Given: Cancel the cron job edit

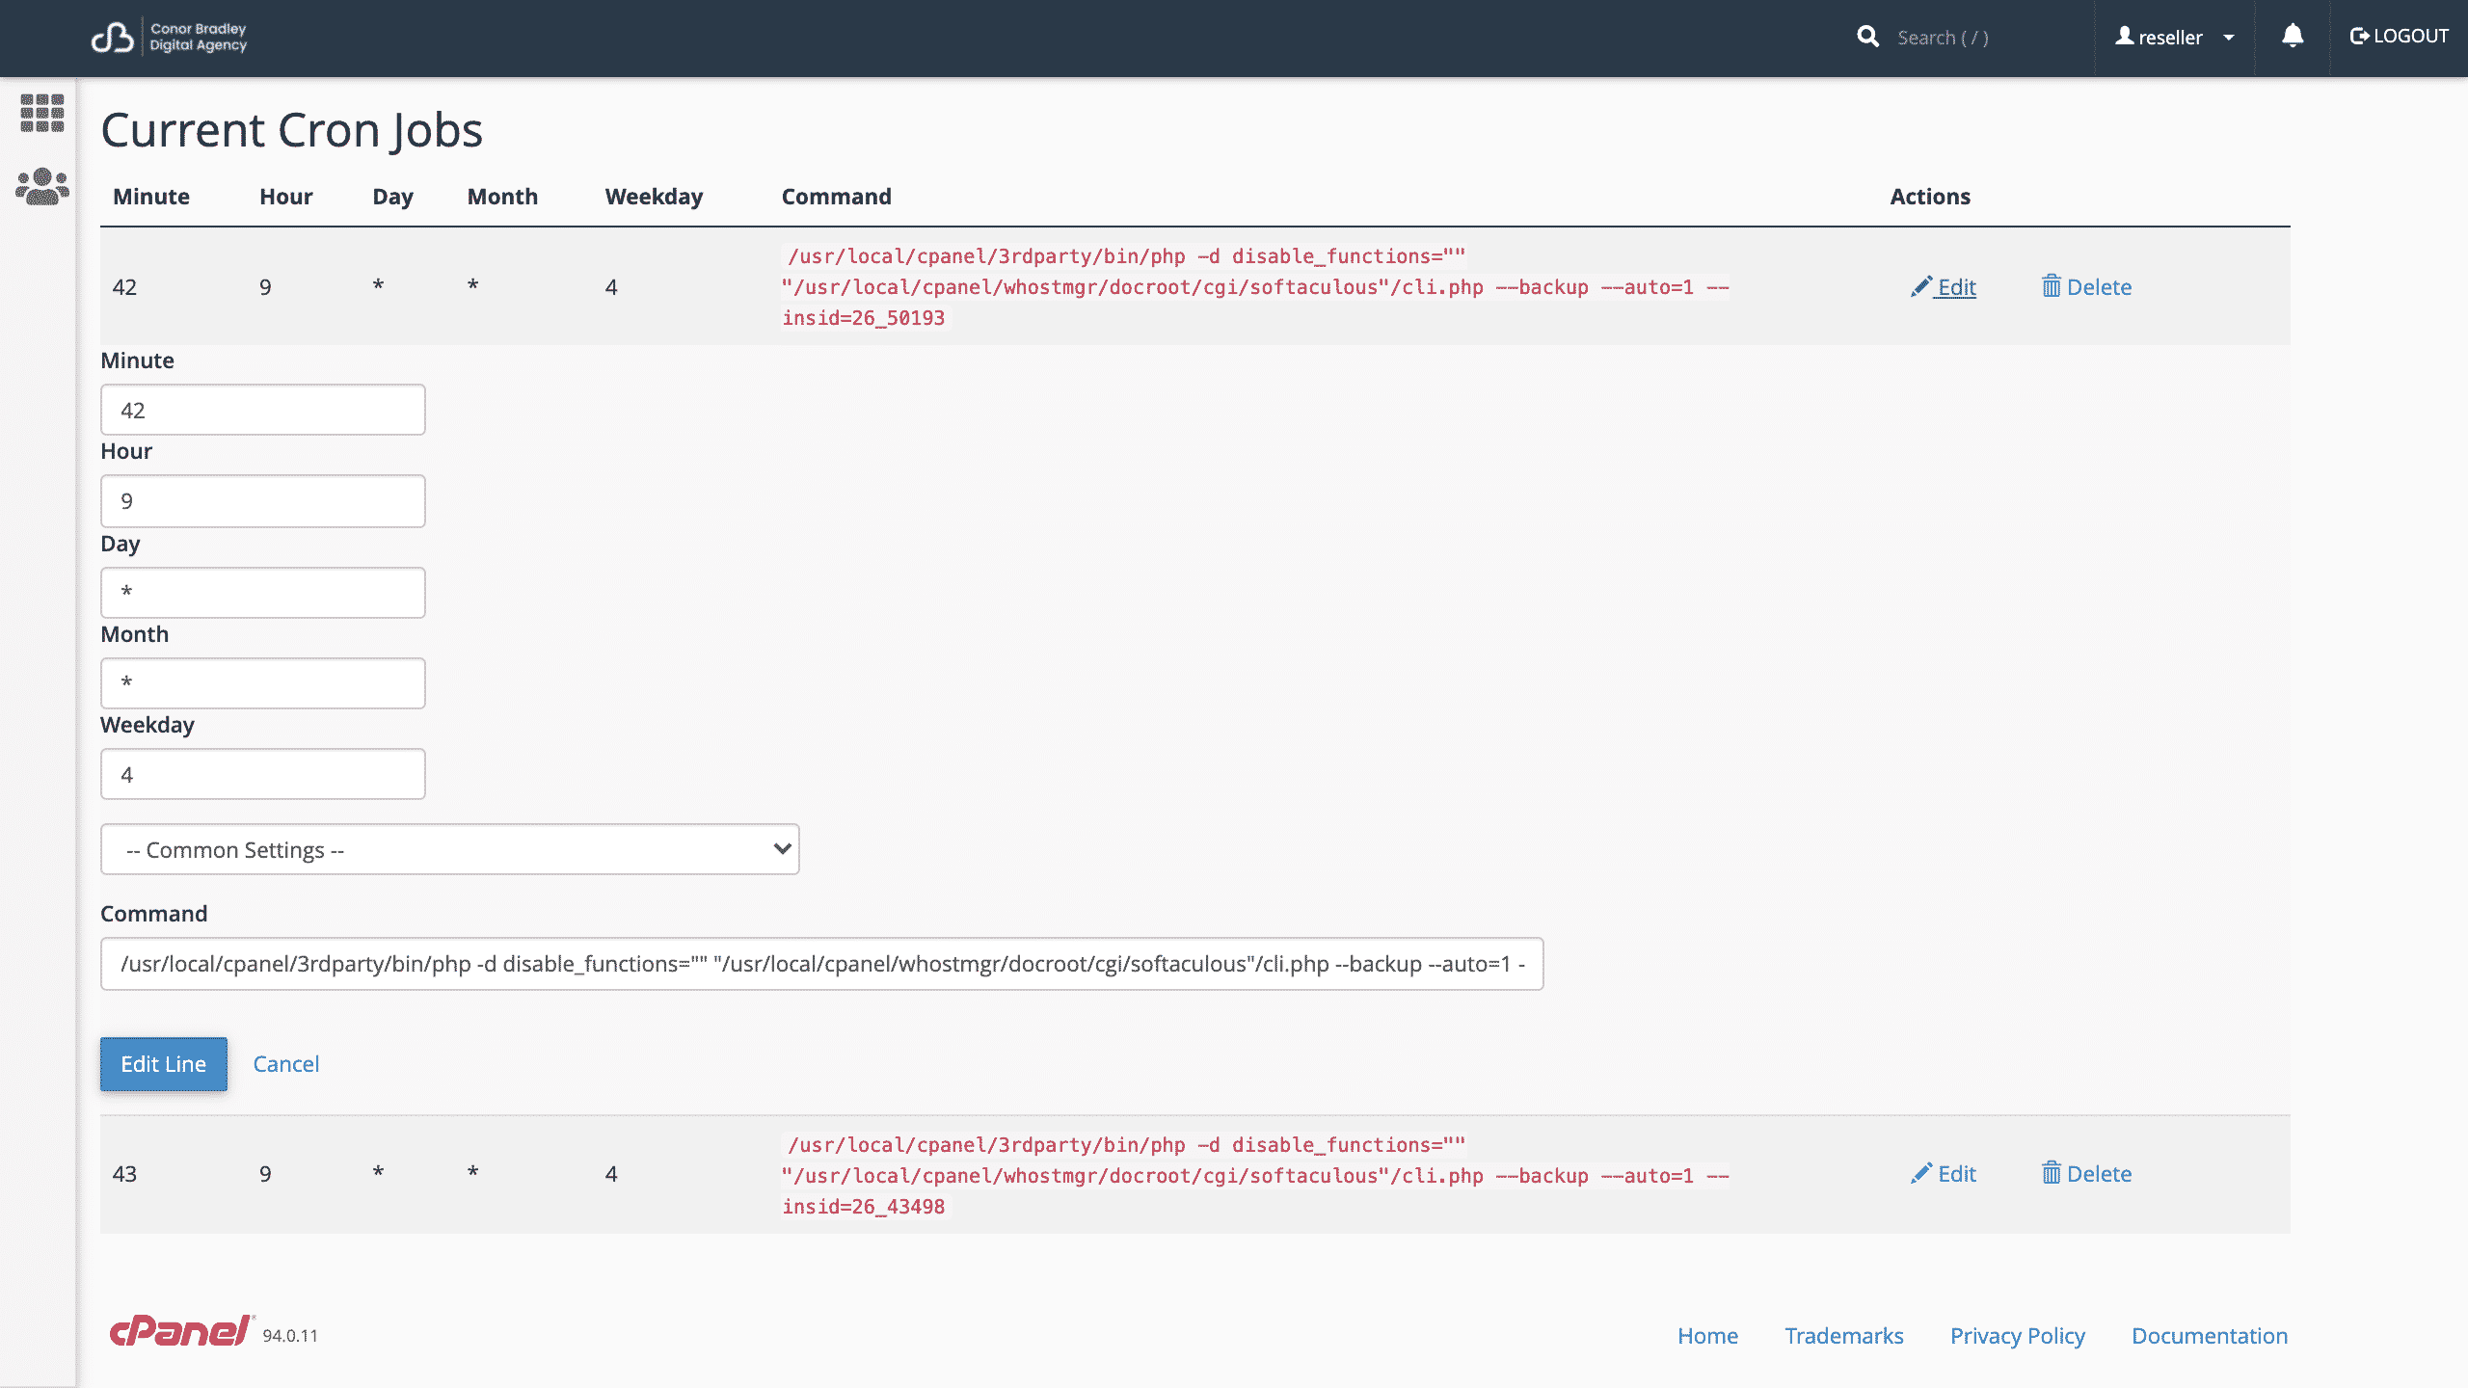Looking at the screenshot, I should point(285,1063).
